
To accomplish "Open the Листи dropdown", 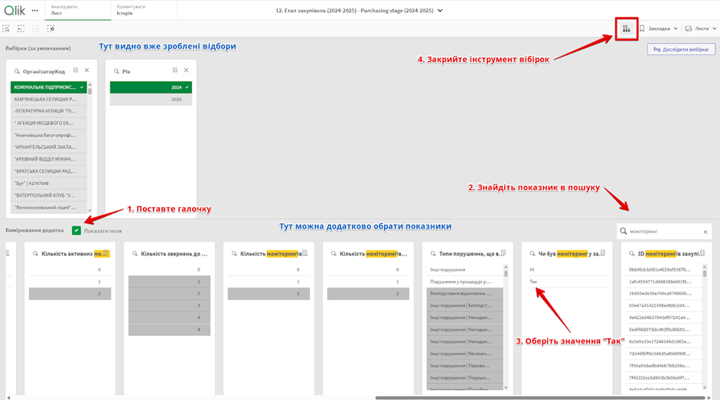I will pos(701,29).
